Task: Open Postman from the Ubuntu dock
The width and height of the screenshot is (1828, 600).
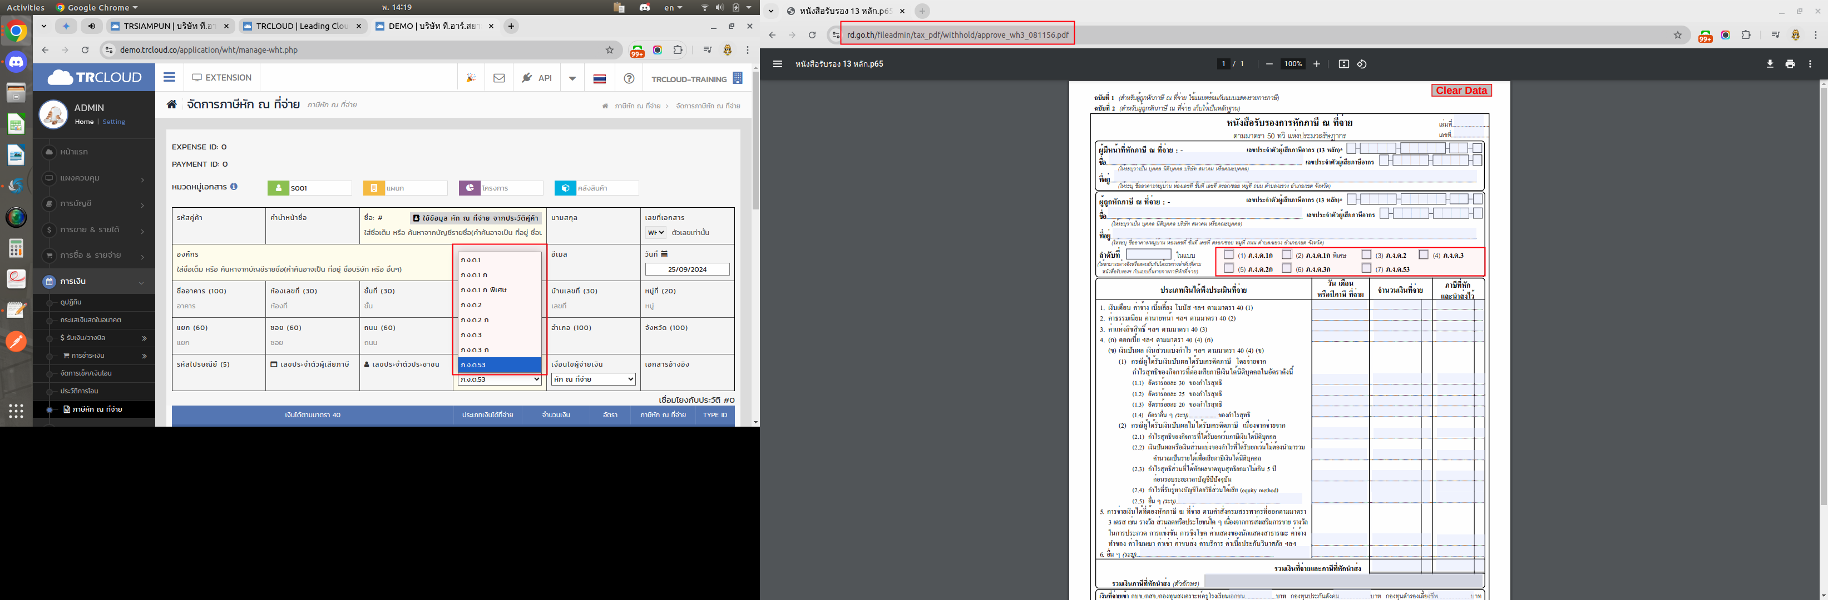Action: [x=16, y=342]
